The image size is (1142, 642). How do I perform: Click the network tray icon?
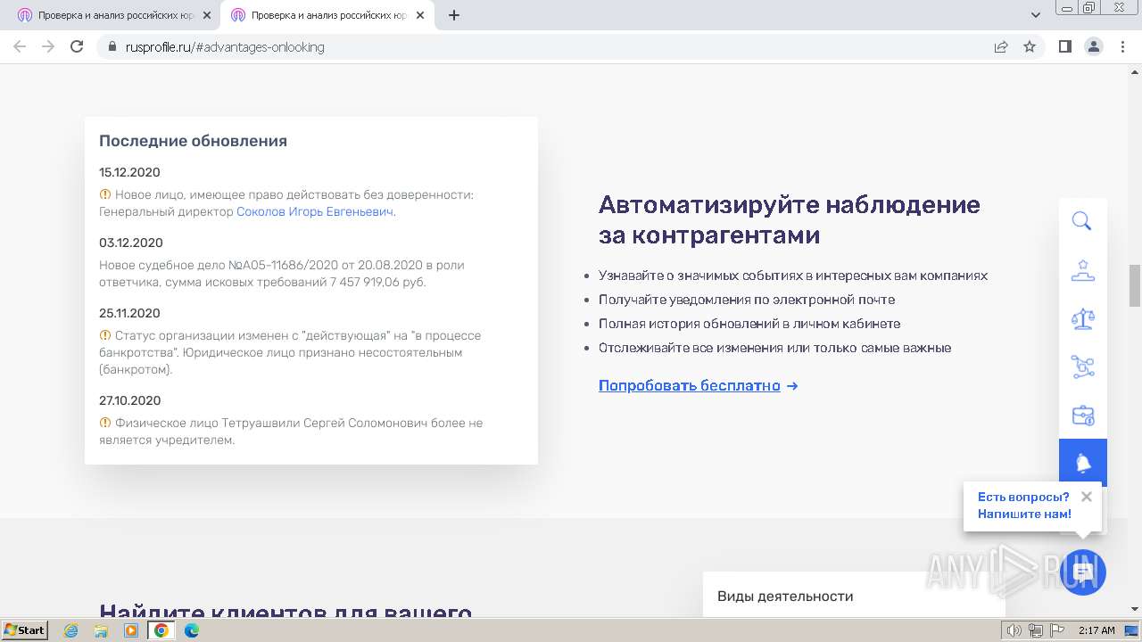coord(1036,630)
